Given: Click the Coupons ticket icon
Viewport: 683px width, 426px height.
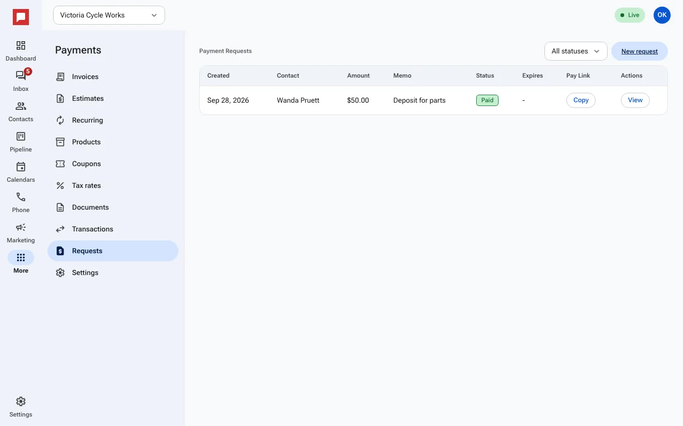Looking at the screenshot, I should (60, 164).
